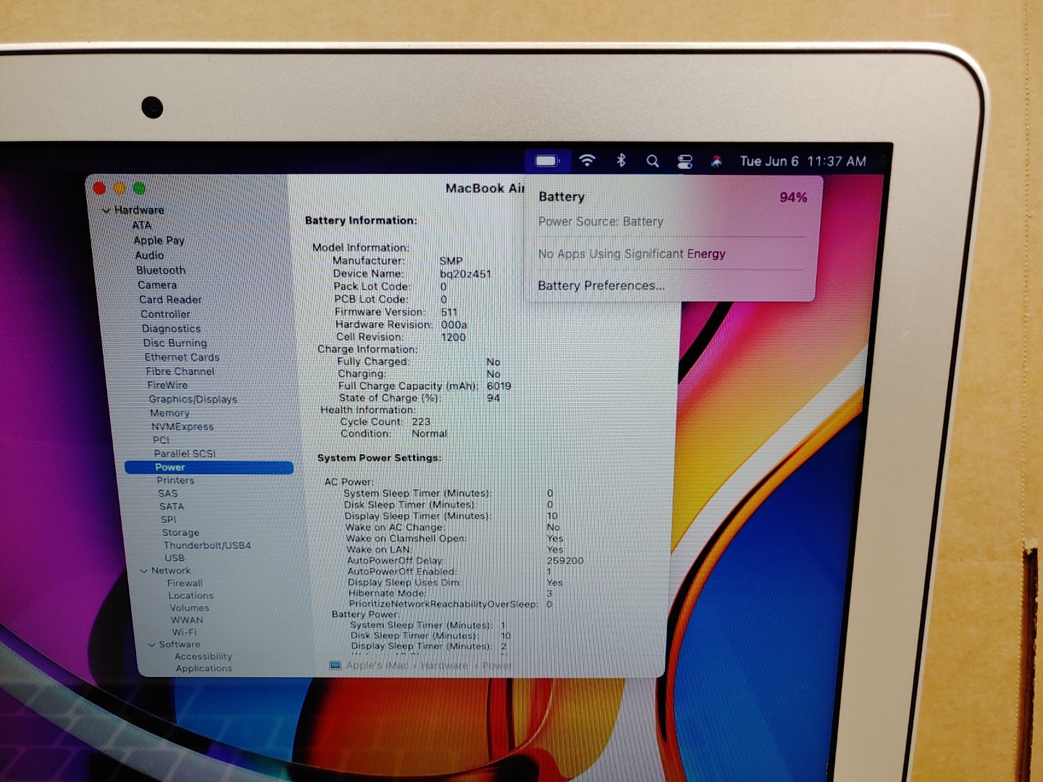Select Accessibility under Software

204,657
